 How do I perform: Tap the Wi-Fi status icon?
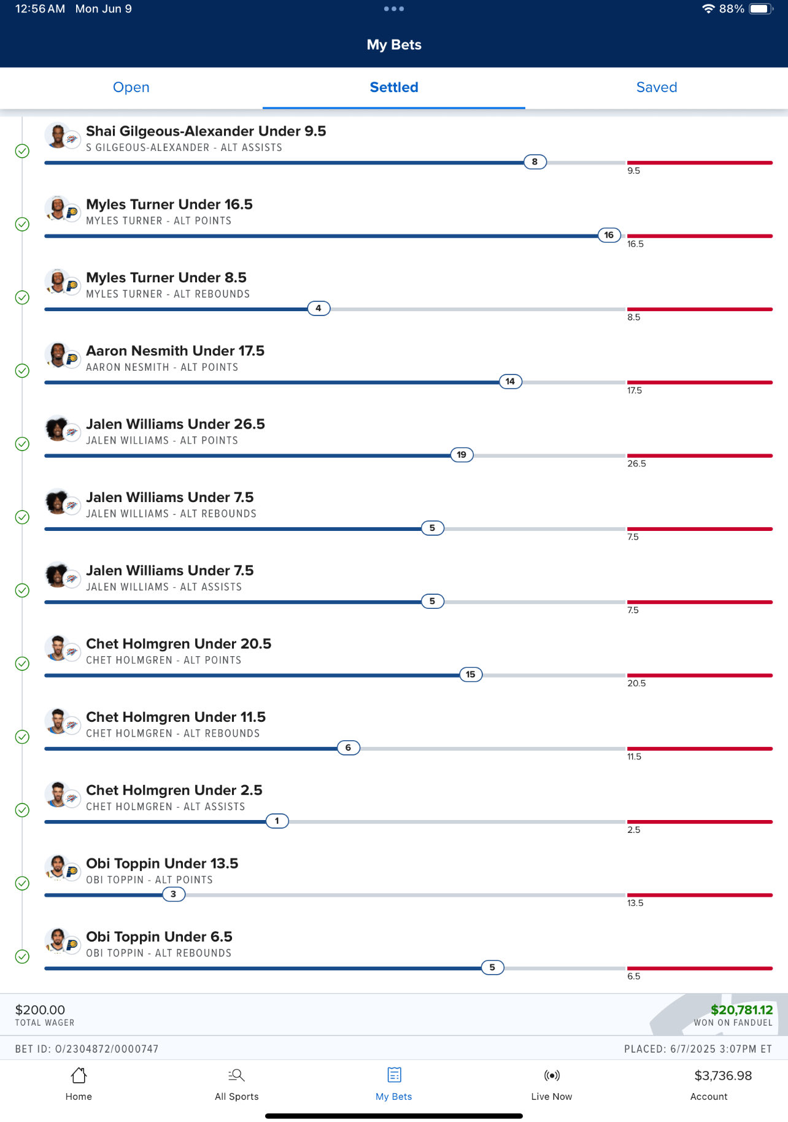[708, 9]
